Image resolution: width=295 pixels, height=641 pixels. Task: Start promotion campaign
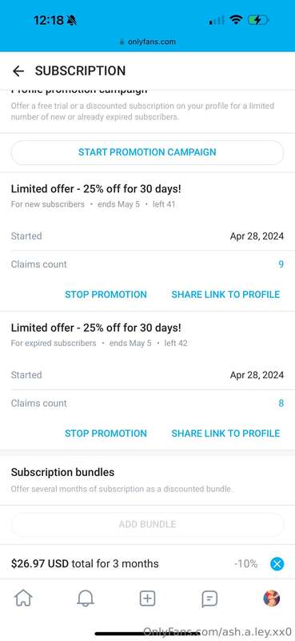tap(147, 152)
